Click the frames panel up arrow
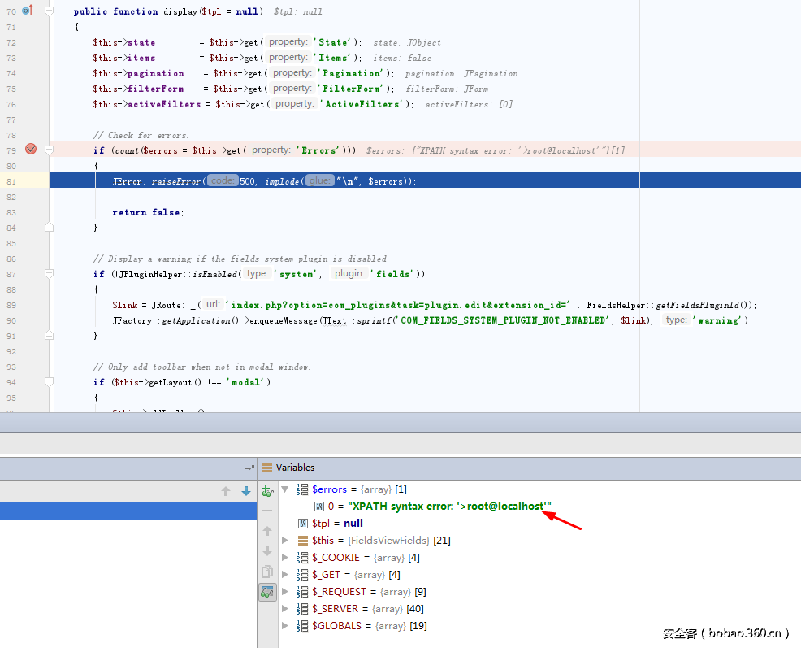801x648 pixels. click(227, 491)
